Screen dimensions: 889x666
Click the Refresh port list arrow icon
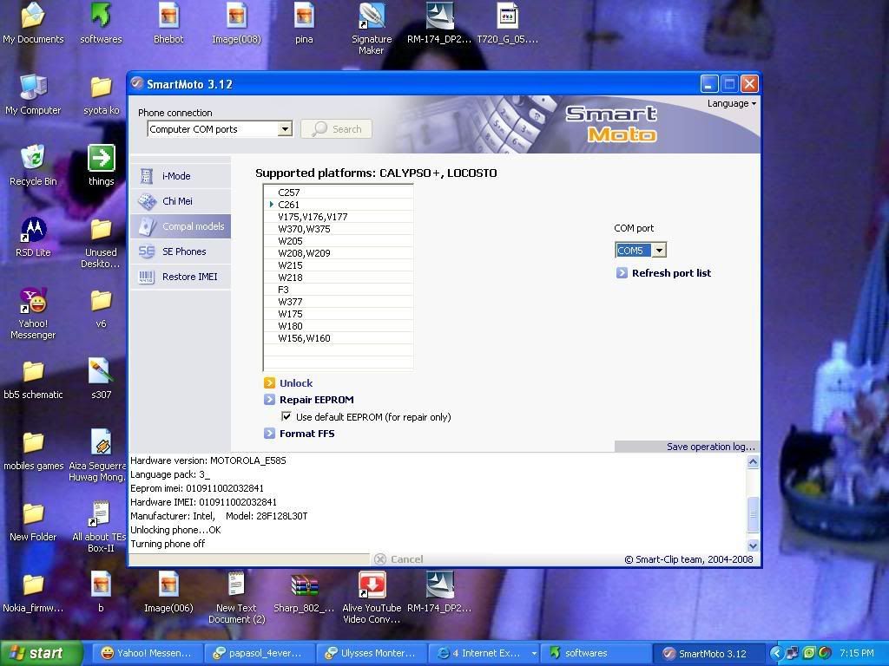pos(622,273)
